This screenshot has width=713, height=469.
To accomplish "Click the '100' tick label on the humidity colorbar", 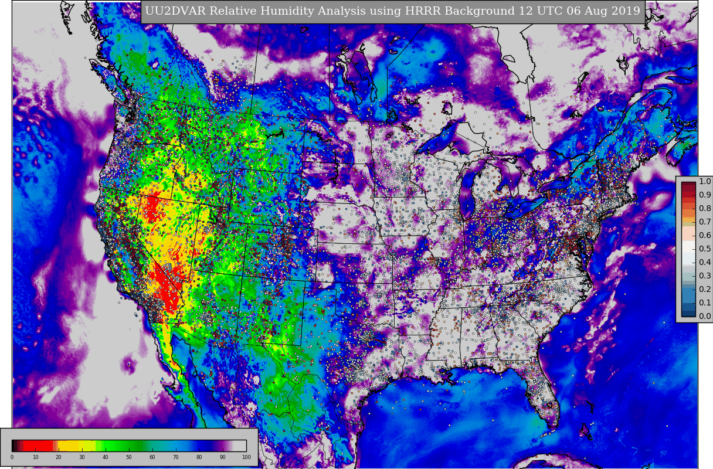I will coord(246,457).
